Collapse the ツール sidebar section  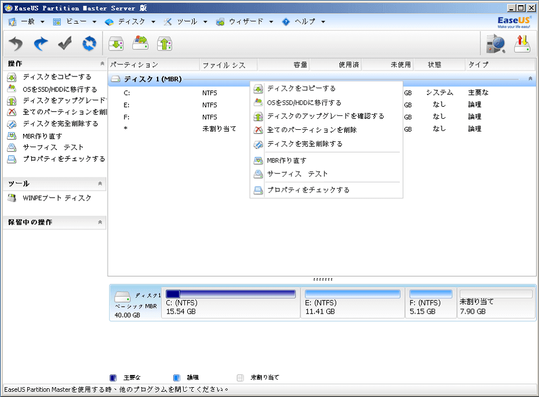[100, 184]
